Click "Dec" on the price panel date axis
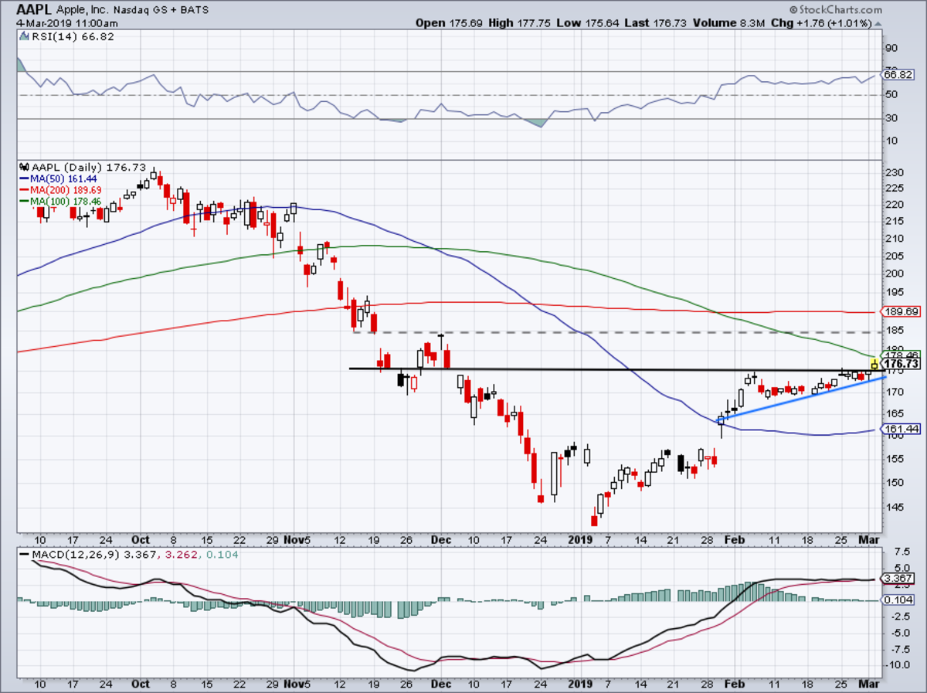The image size is (927, 693). click(x=440, y=538)
